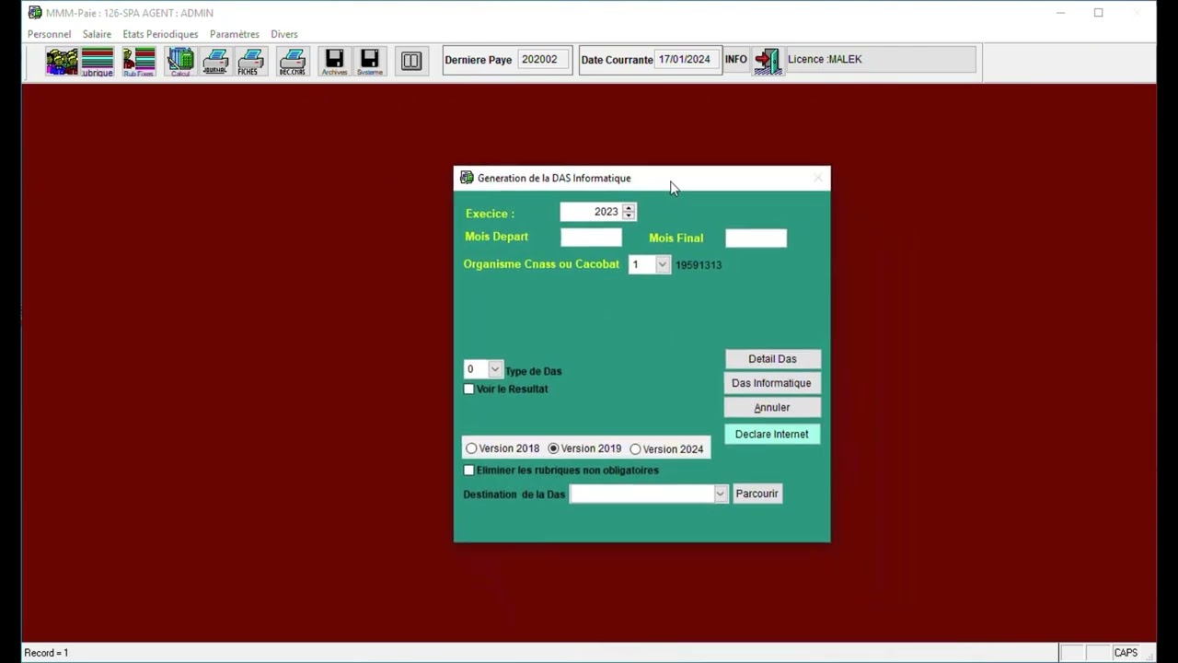This screenshot has width=1178, height=663.
Task: Select the Version 2024 radio button
Action: pos(635,448)
